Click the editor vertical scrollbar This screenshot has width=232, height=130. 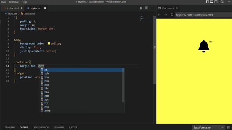(x=155, y=50)
